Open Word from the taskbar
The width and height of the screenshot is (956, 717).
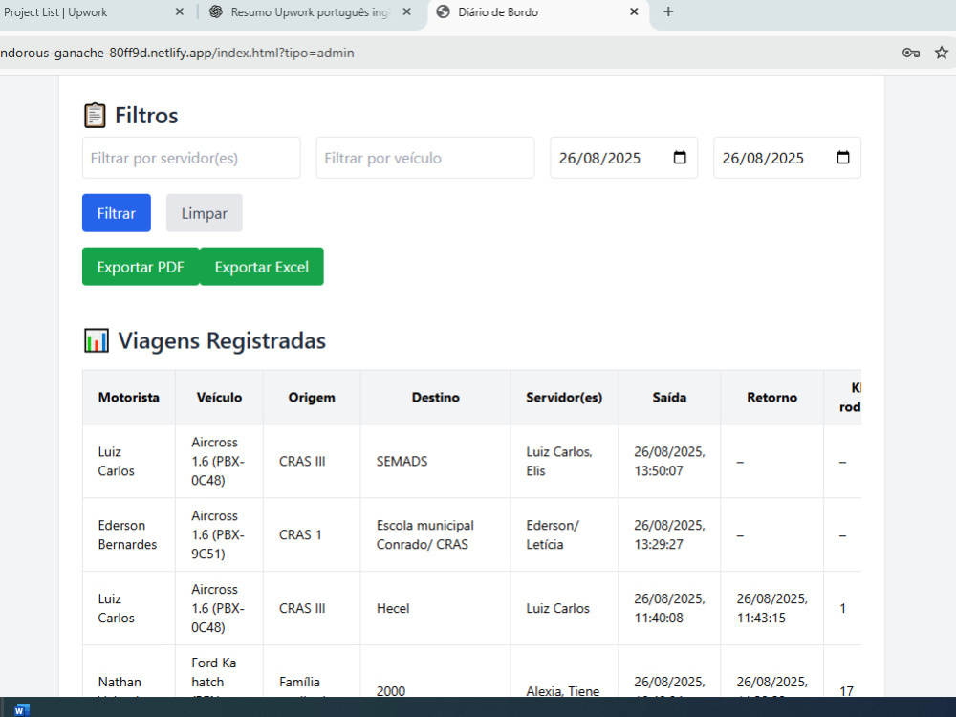click(x=21, y=709)
